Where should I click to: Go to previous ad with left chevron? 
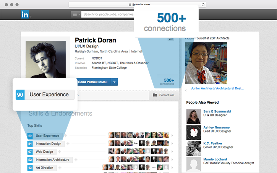[186, 90]
